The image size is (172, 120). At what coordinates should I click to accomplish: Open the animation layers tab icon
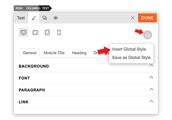coord(45,18)
